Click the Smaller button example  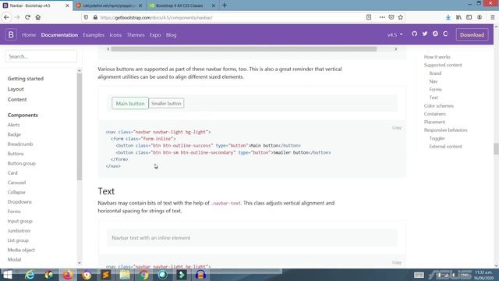(x=166, y=103)
